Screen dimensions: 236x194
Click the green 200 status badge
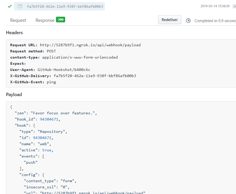pyautogui.click(x=61, y=20)
